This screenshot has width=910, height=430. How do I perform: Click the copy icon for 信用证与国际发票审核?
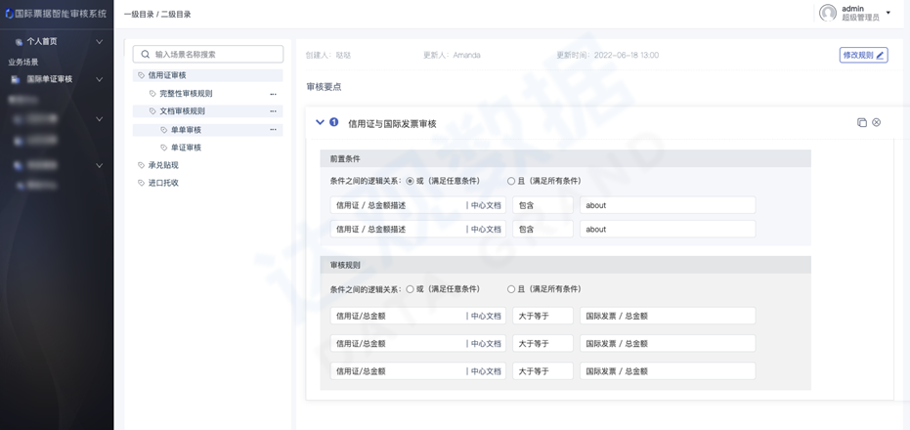pyautogui.click(x=862, y=122)
